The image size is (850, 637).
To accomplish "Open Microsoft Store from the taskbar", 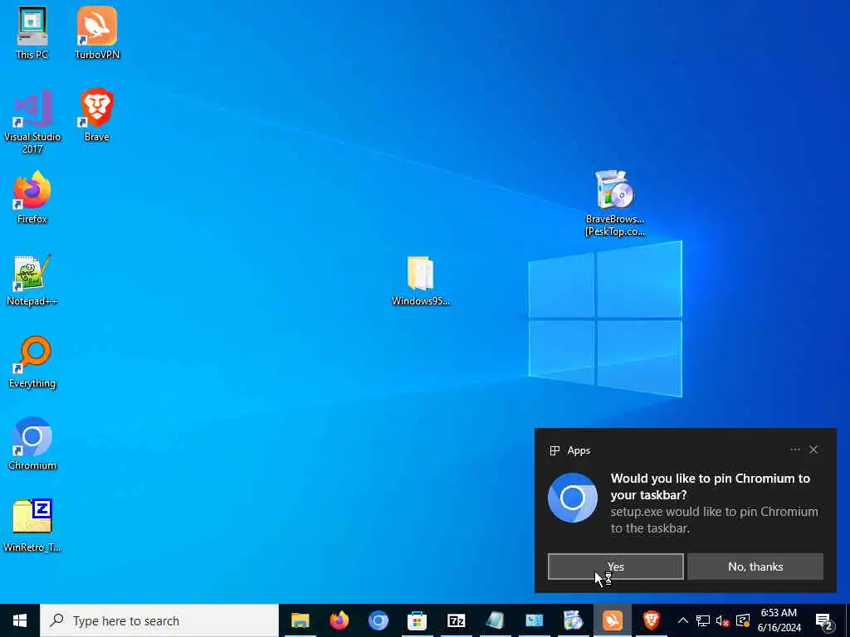I will tap(417, 620).
